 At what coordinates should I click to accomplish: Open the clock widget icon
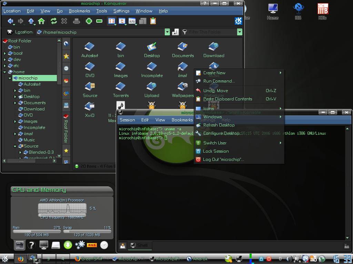coord(104,245)
